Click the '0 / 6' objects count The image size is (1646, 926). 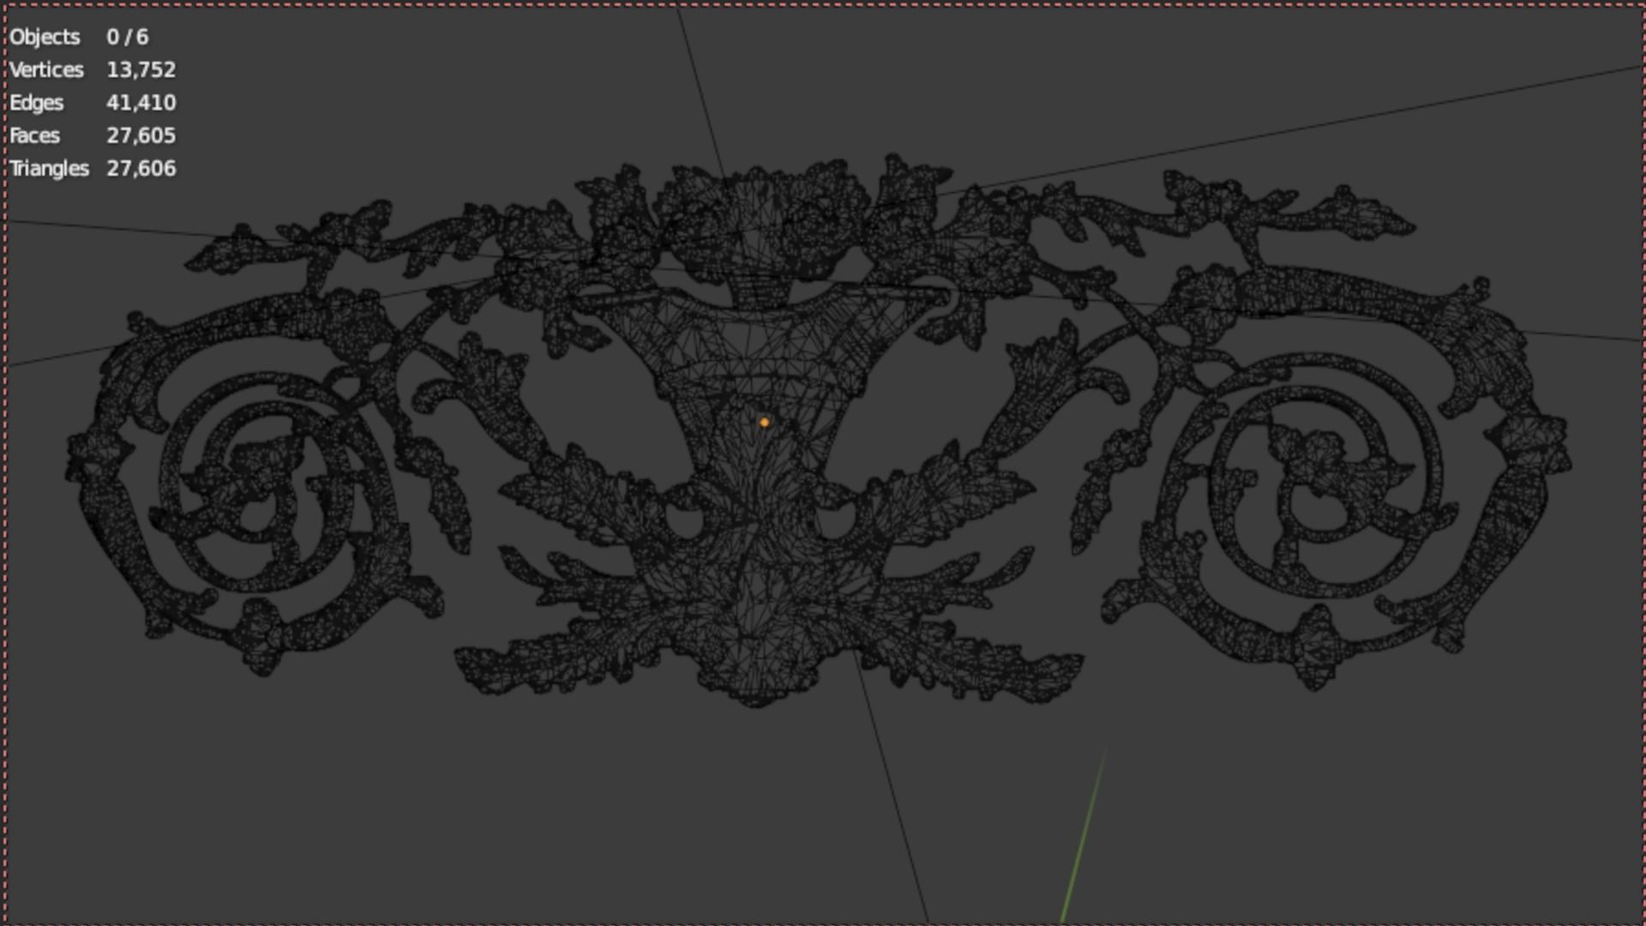pos(128,37)
